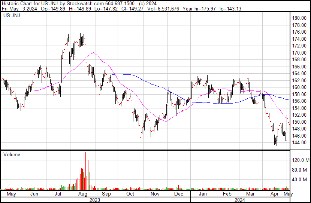The width and height of the screenshot is (311, 203).
Task: Click the Nov month label
Action: pos(155,194)
